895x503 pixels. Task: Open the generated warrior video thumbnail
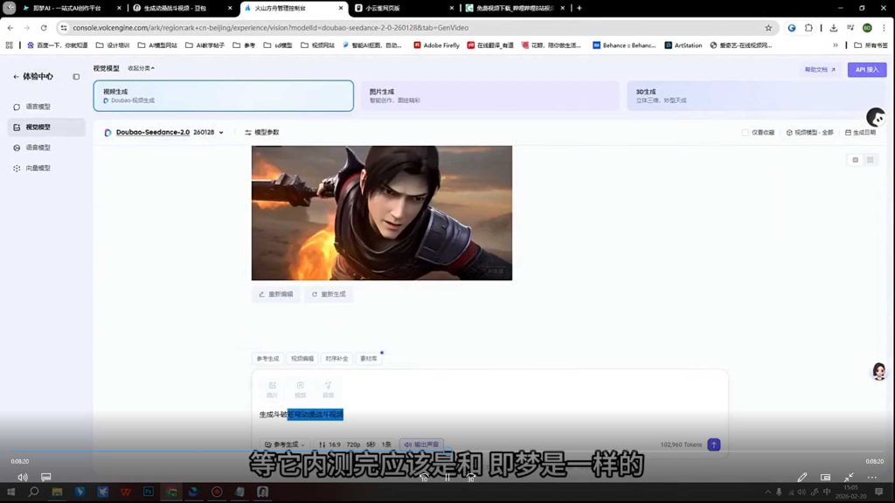point(382,213)
